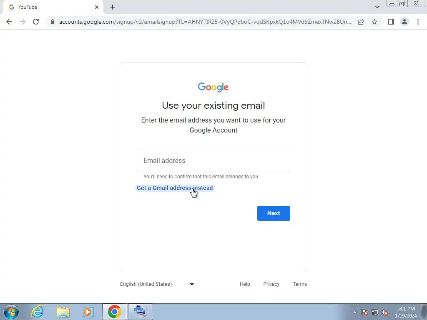
Task: Open the Chrome profile menu
Action: (404, 22)
